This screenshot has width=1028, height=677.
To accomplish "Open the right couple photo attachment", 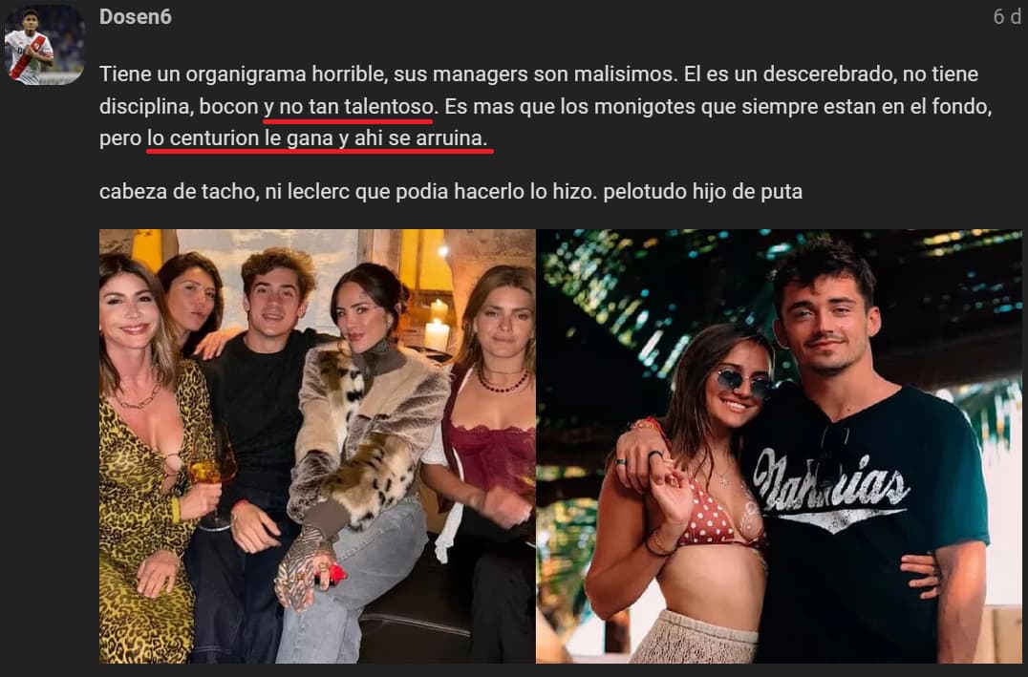I will click(779, 446).
